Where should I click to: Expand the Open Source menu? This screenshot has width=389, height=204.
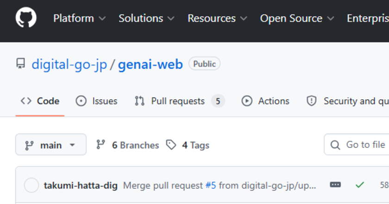click(297, 19)
